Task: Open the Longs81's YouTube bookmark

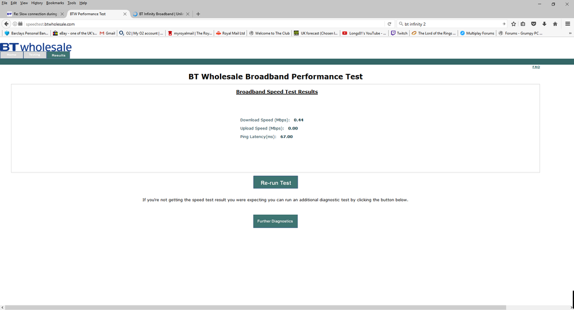Action: [x=364, y=33]
